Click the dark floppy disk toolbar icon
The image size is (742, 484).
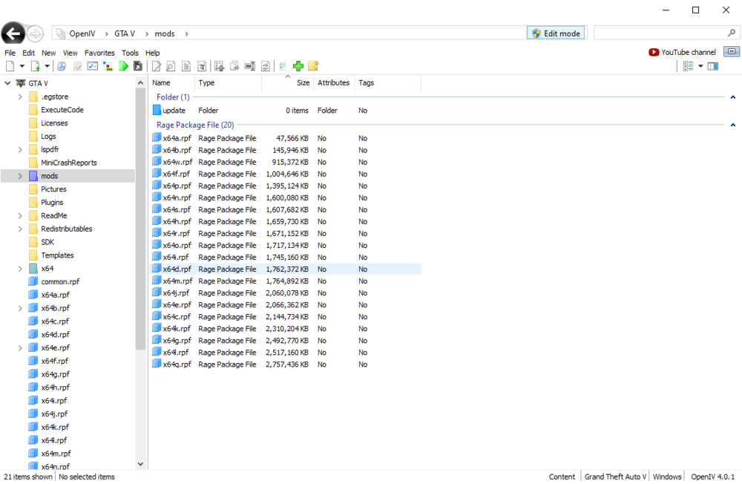tap(138, 66)
